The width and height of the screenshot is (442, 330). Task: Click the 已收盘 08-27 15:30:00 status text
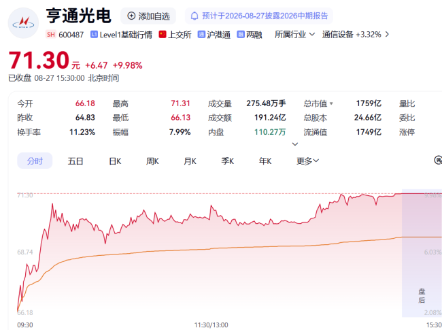pos(63,78)
